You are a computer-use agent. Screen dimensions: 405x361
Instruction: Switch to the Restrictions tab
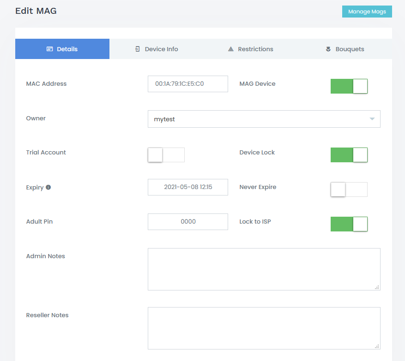pyautogui.click(x=251, y=49)
